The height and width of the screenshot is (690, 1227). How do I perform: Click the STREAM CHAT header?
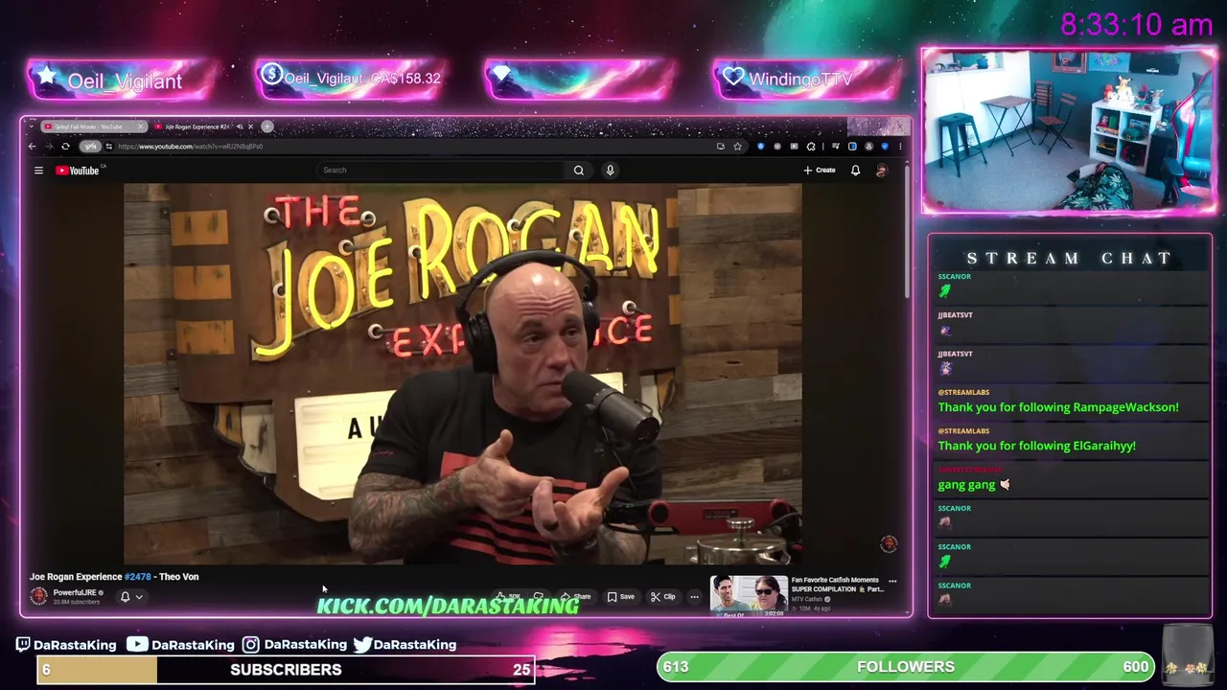[1069, 259]
